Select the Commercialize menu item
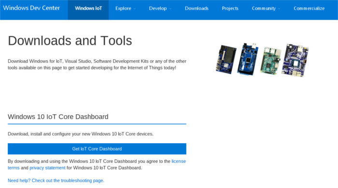This screenshot has height=188, width=338. [309, 8]
